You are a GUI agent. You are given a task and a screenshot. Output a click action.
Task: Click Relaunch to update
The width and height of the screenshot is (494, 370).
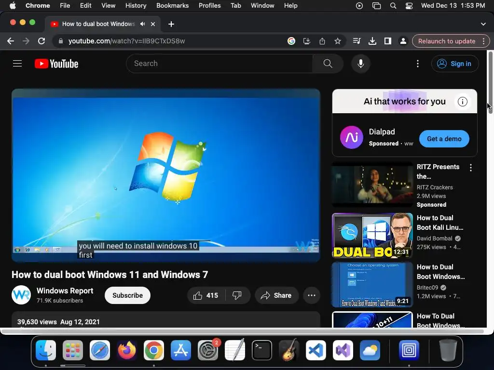(x=446, y=41)
